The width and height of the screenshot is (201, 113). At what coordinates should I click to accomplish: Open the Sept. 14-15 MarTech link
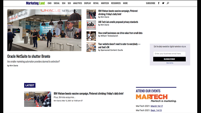pyautogui.click(x=156, y=110)
